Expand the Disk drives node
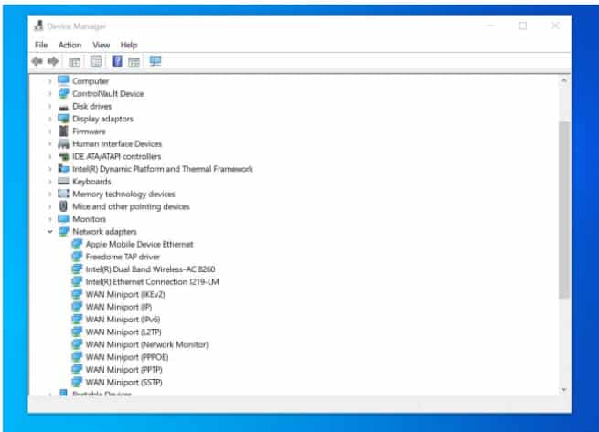 click(49, 107)
